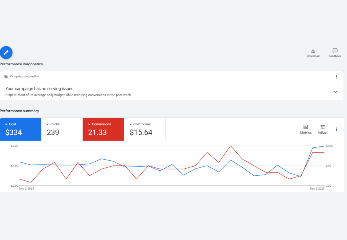347x240 pixels.
Task: Open the Conversions metric dropdown arrow
Action: [89, 124]
